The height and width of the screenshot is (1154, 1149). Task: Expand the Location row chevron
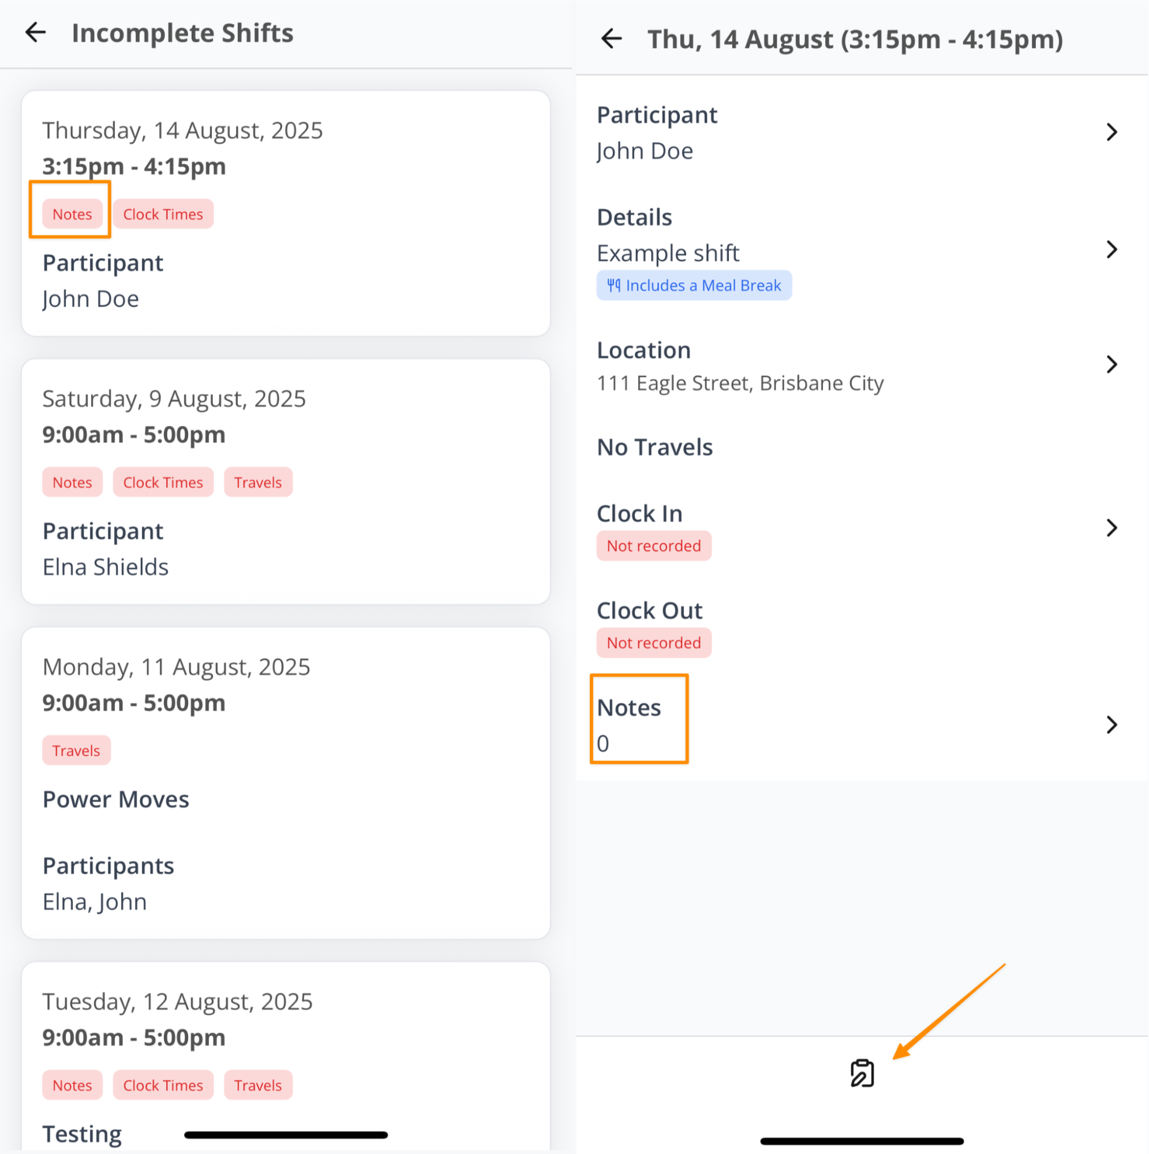click(1111, 364)
